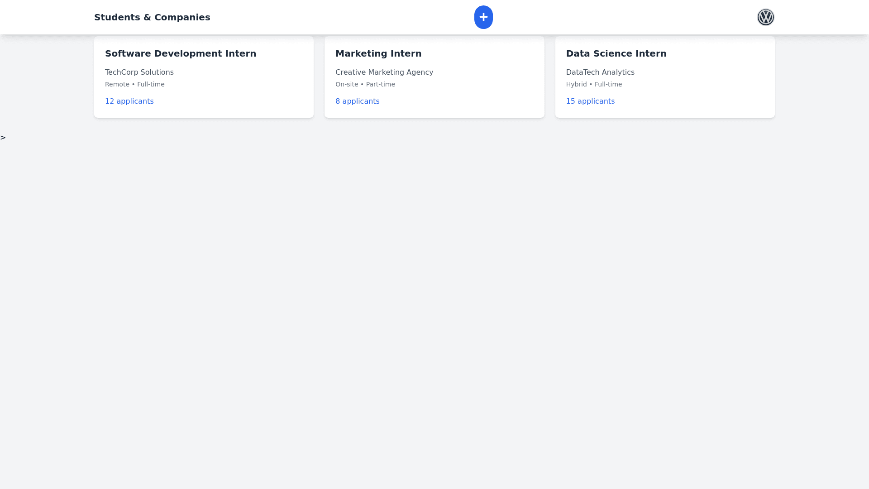Click Hybrid • Full-time job details
This screenshot has width=869, height=489.
tap(594, 84)
